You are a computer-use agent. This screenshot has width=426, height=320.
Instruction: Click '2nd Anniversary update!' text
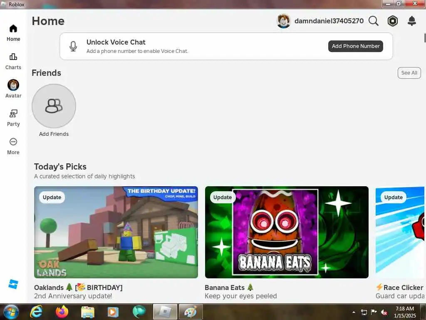pos(73,296)
